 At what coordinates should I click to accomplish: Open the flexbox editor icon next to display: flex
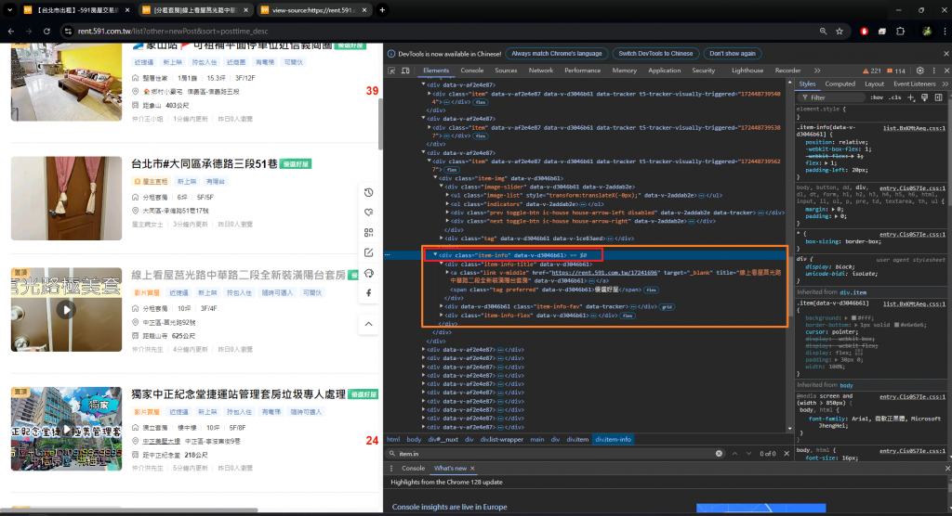coord(858,353)
